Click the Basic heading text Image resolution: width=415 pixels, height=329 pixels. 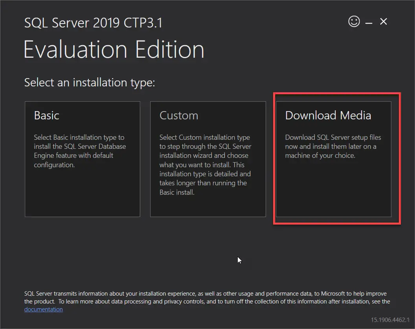pyautogui.click(x=46, y=115)
